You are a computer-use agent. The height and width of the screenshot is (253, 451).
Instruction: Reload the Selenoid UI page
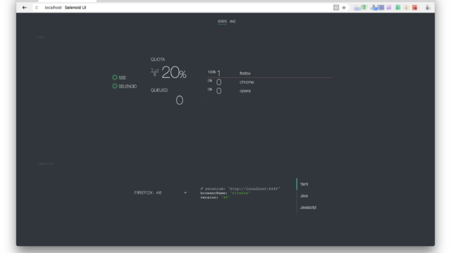click(x=37, y=8)
